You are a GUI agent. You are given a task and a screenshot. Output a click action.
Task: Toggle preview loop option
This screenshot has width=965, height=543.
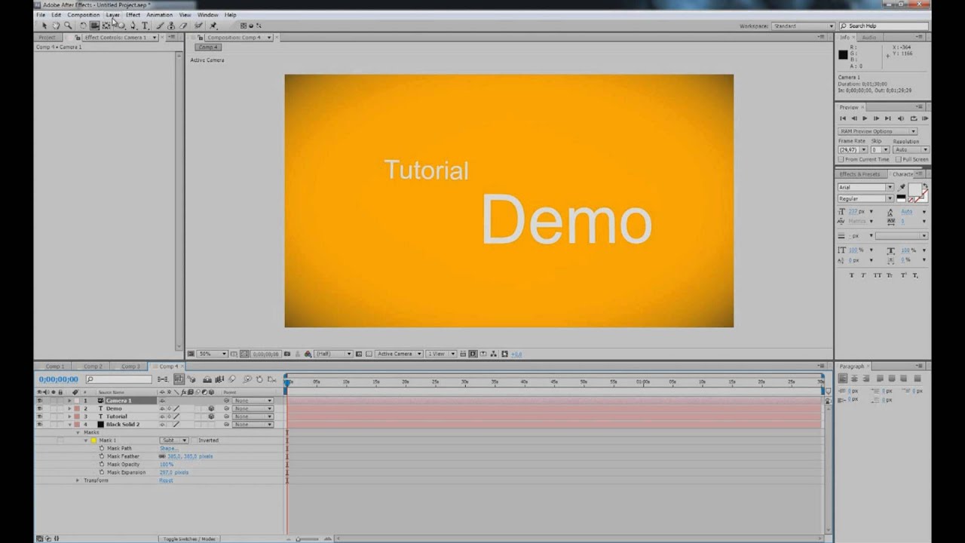914,118
